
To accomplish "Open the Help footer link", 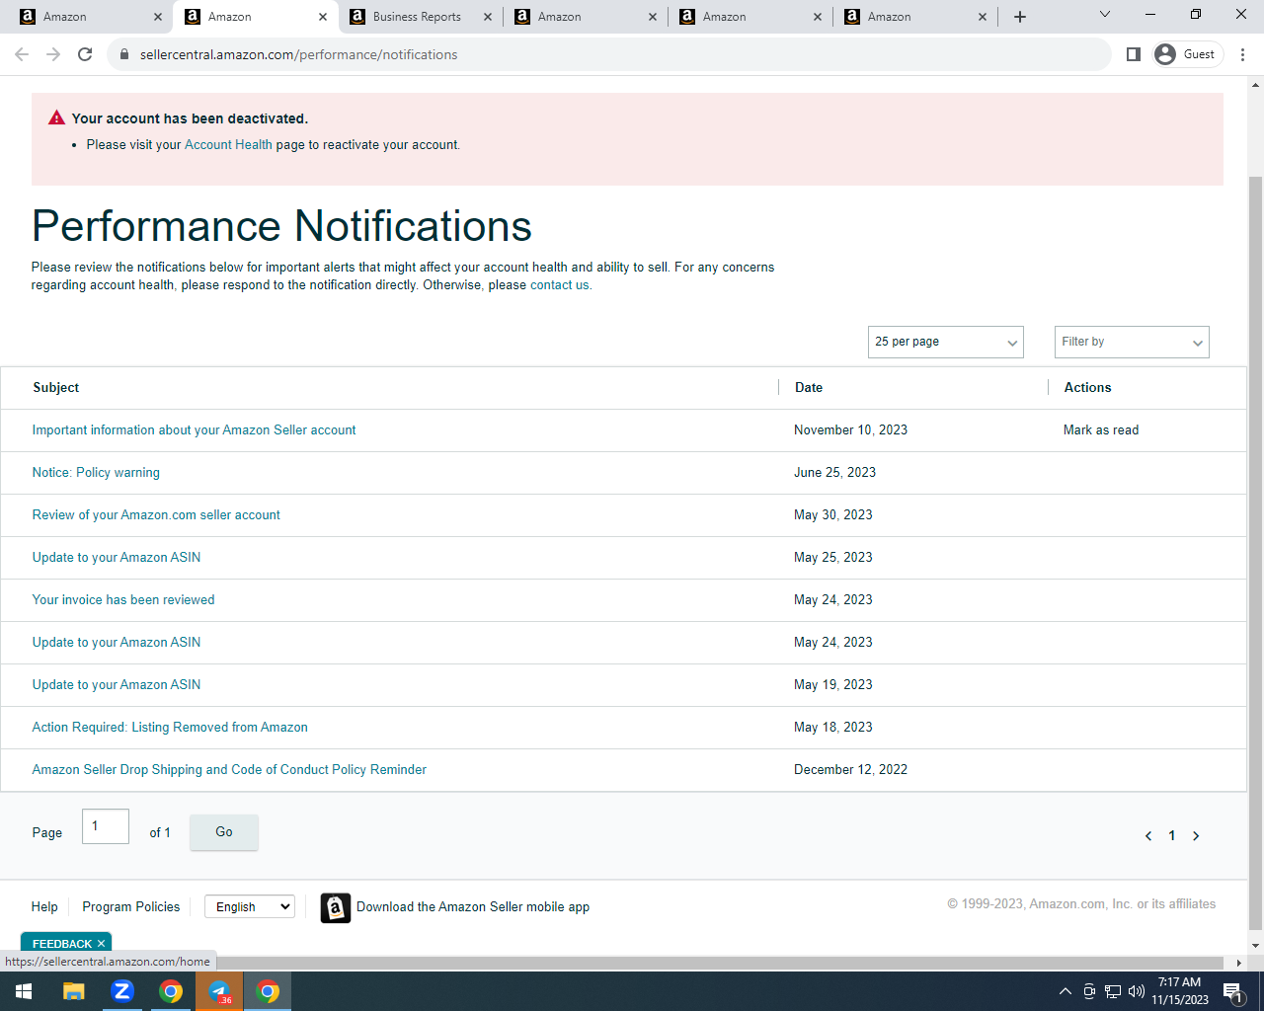I will [x=44, y=906].
